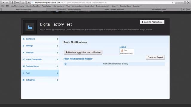191x107 pixels.
Task: Click the In-App Credentials key icon
Action: coord(24,59)
